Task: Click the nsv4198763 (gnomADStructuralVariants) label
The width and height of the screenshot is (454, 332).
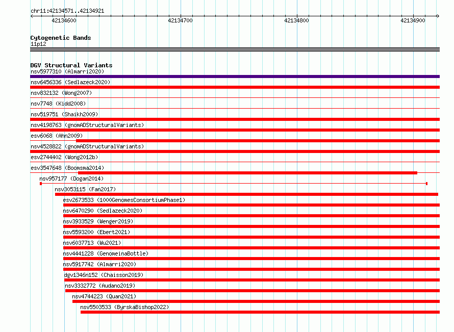Action: pos(87,125)
